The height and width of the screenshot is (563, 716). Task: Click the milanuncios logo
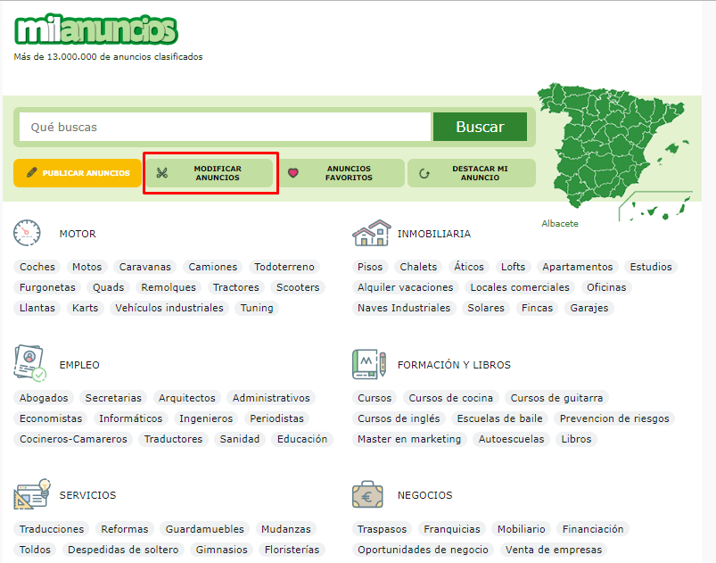click(96, 29)
